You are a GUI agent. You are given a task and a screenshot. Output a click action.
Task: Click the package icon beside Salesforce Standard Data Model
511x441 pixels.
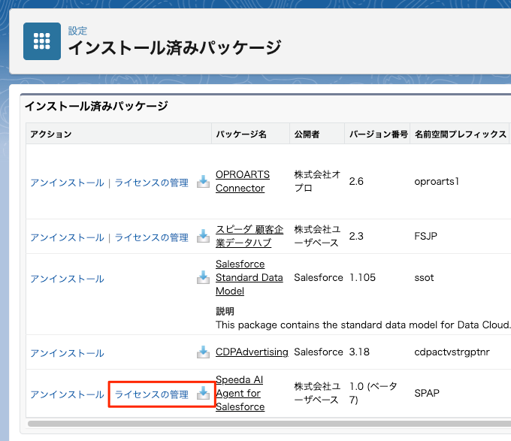click(203, 278)
